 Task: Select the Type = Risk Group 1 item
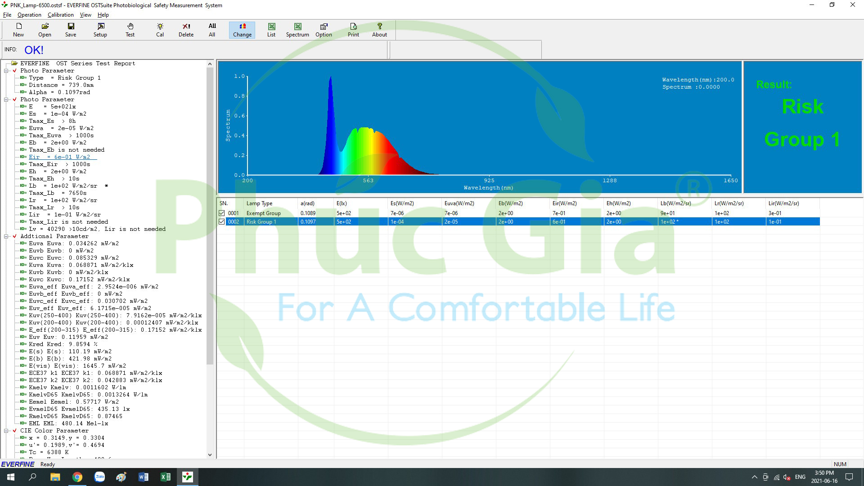click(x=65, y=78)
